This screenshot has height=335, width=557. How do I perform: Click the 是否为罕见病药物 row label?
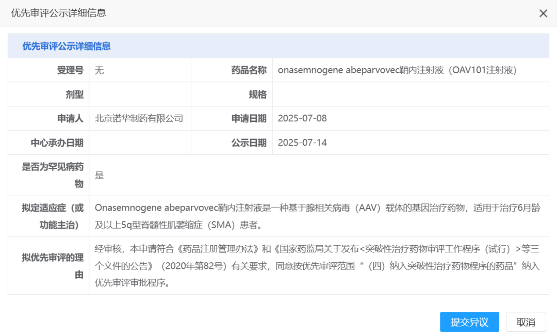point(48,175)
